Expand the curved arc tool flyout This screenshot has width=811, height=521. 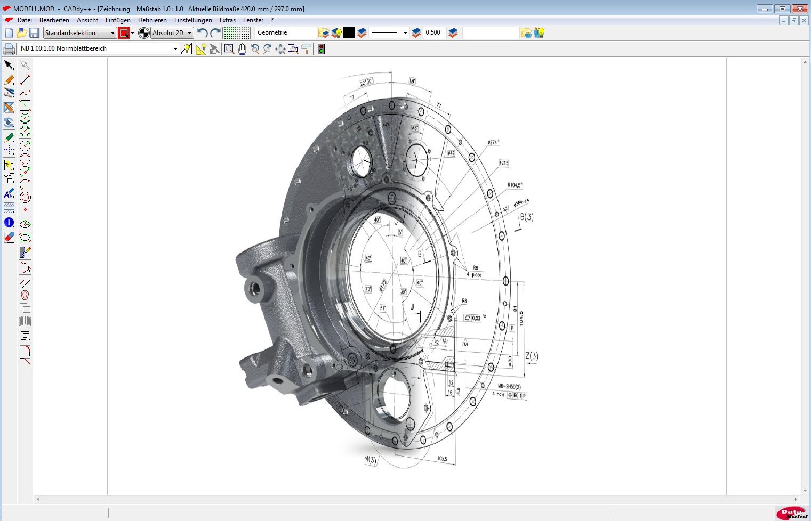pyautogui.click(x=25, y=267)
